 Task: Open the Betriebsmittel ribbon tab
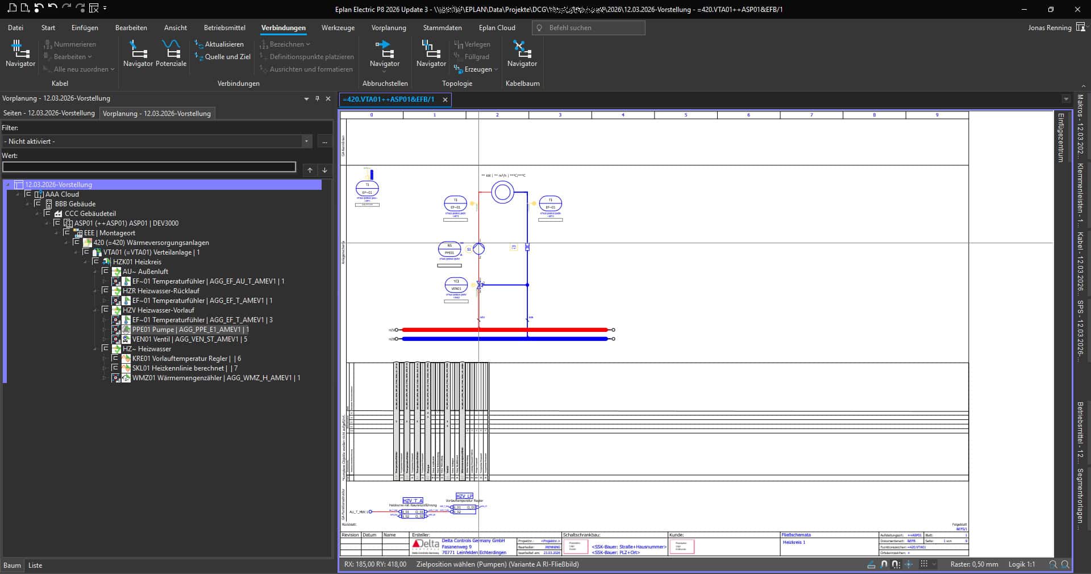click(224, 27)
